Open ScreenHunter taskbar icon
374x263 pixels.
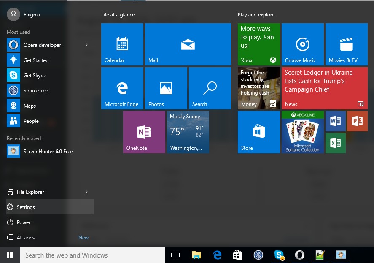pyautogui.click(x=341, y=255)
